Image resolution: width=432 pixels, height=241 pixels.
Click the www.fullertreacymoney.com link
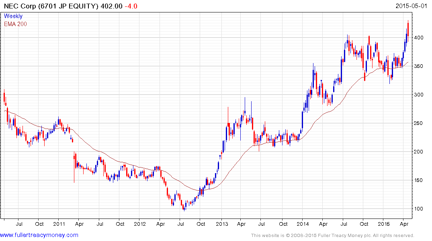(39, 235)
